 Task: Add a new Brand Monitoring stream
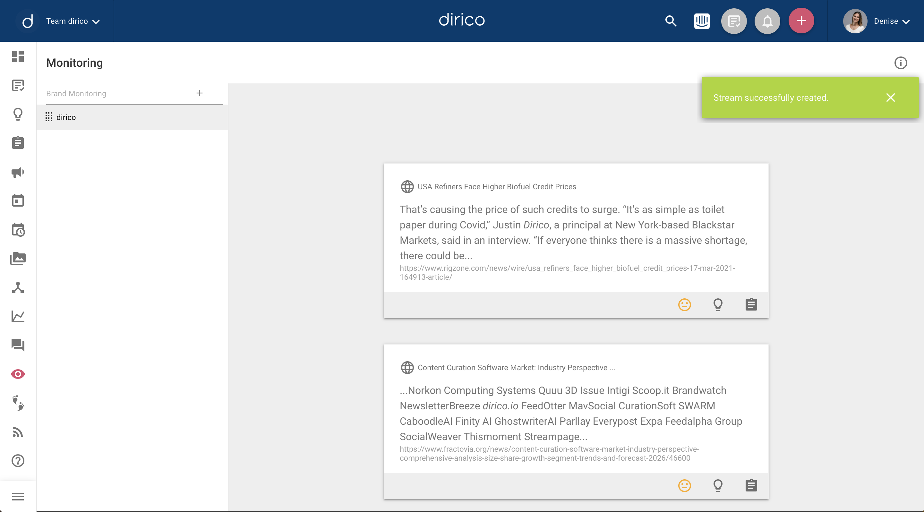(x=200, y=93)
